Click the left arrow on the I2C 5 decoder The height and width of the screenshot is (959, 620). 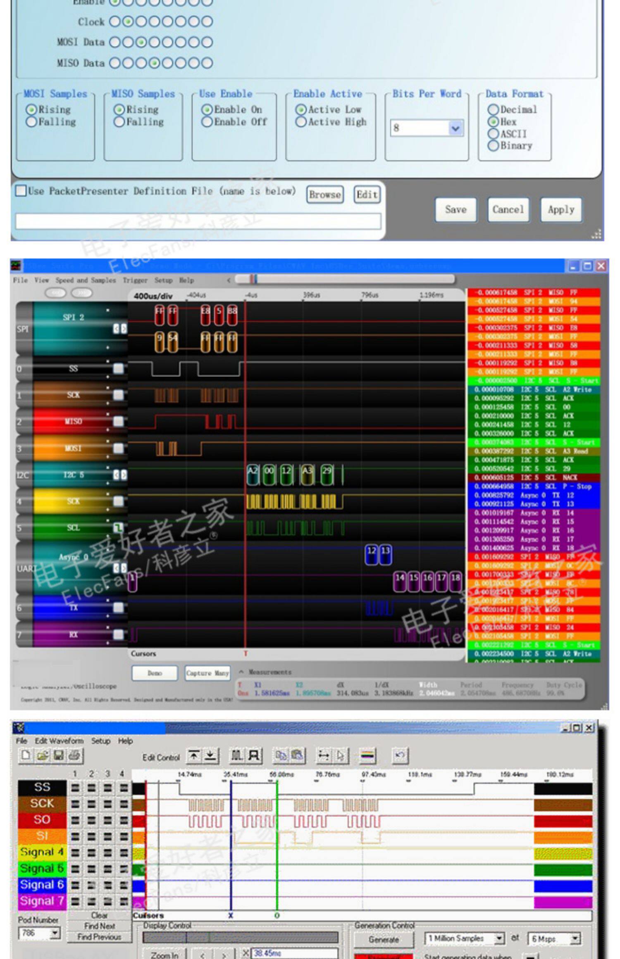pos(116,475)
